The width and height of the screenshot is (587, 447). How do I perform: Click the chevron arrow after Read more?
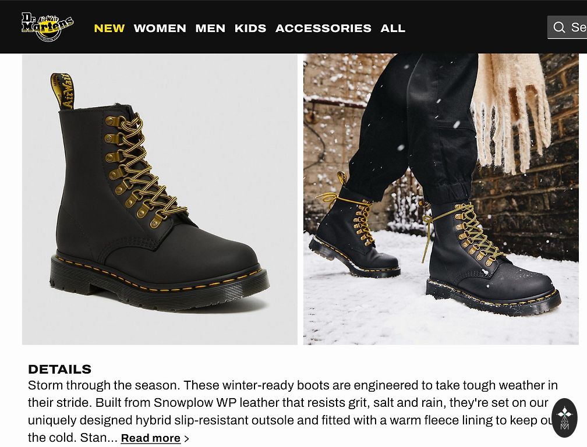pos(187,438)
